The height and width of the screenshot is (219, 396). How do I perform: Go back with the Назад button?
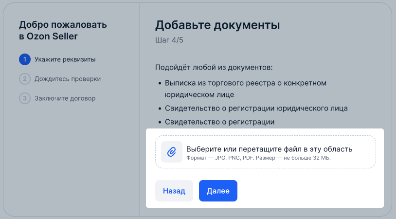[x=174, y=191]
